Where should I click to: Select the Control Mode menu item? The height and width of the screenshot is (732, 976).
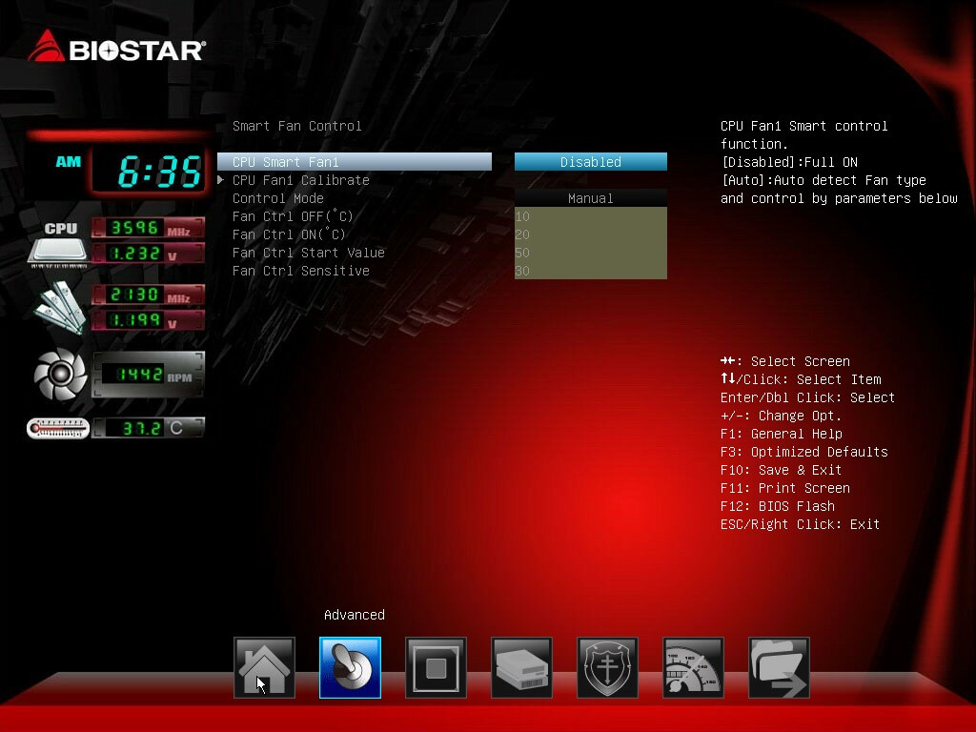pyautogui.click(x=278, y=198)
